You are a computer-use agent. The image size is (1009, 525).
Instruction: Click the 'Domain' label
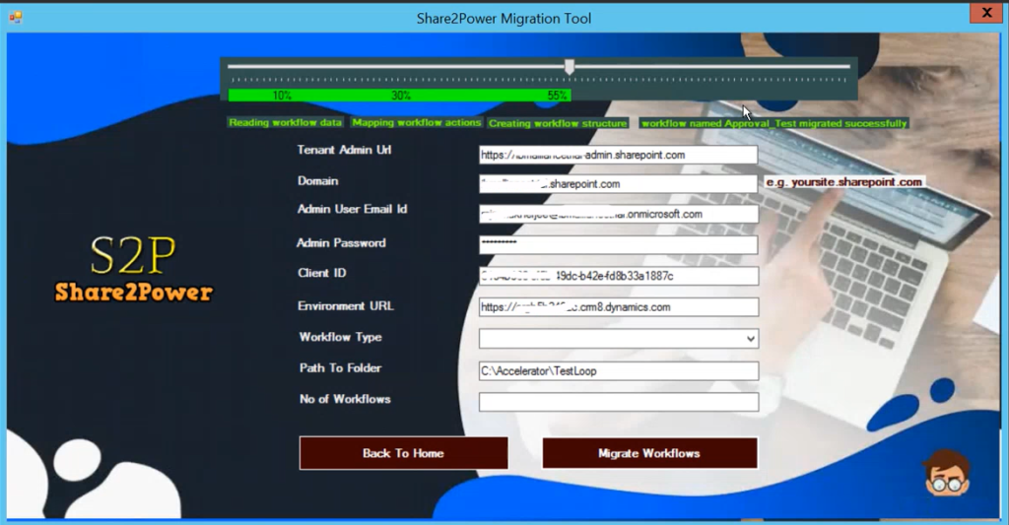coord(318,181)
